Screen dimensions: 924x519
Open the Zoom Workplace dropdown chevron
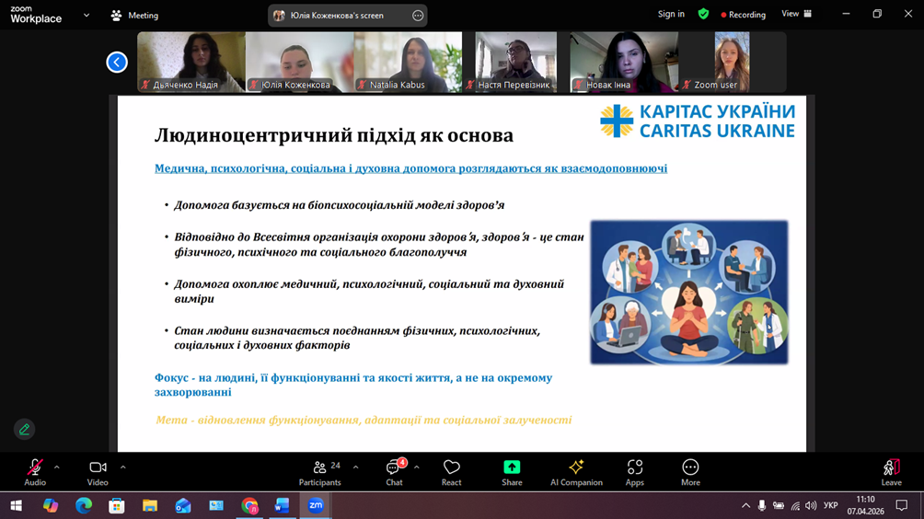point(87,16)
